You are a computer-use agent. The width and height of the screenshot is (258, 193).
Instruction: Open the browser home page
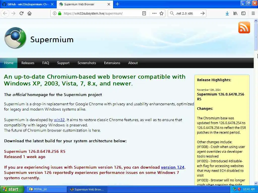tap(29, 13)
